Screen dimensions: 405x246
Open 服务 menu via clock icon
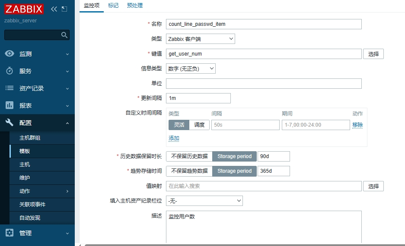[x=10, y=71]
